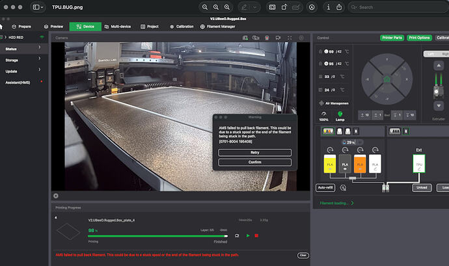The width and height of the screenshot is (449, 266).
Task: Click the Auto-refill button
Action: coord(325,187)
